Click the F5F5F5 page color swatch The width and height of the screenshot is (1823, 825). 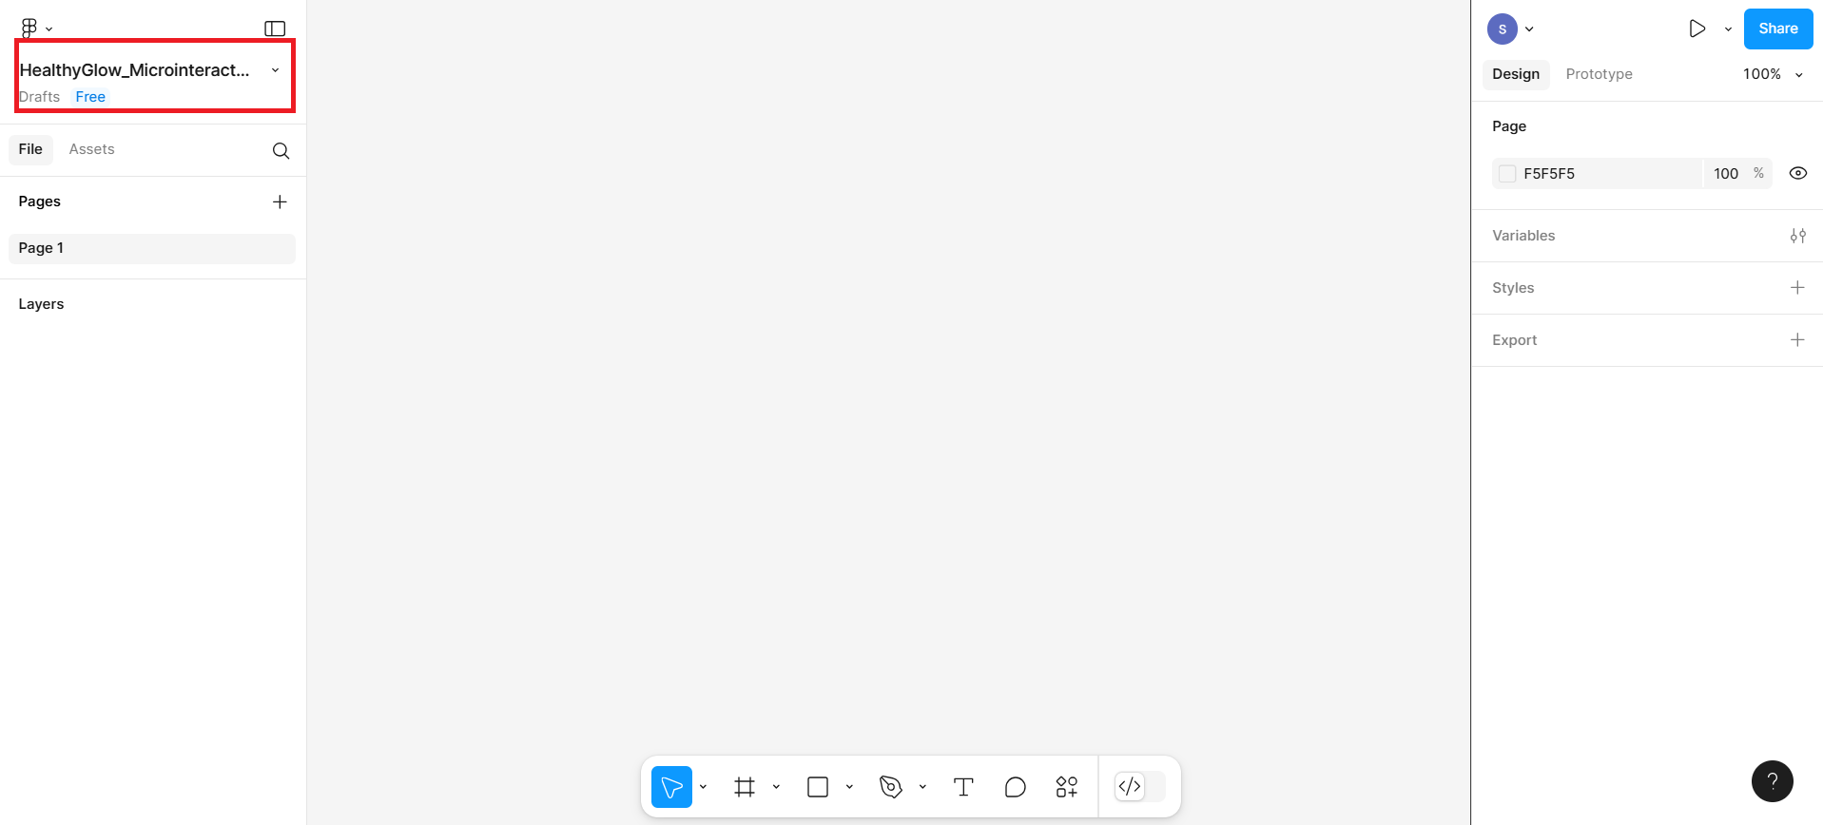pos(1507,173)
